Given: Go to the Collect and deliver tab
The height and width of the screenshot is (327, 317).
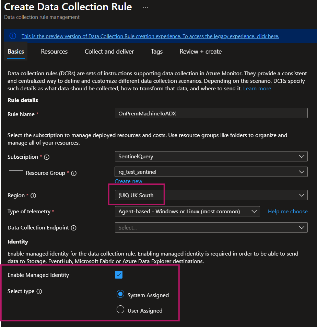Looking at the screenshot, I should point(109,52).
